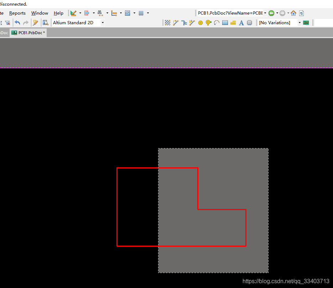Screen dimensions: 333x288
Task: Open the Help menu
Action: coord(58,13)
